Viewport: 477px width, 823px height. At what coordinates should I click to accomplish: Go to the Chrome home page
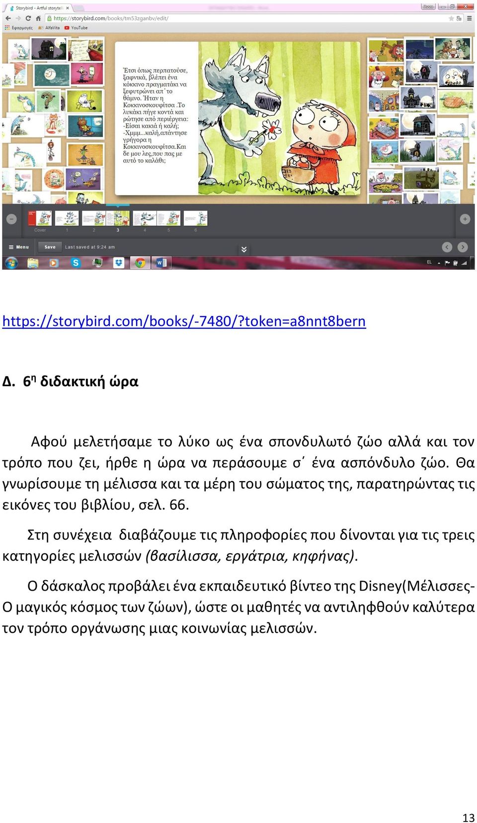pos(38,18)
